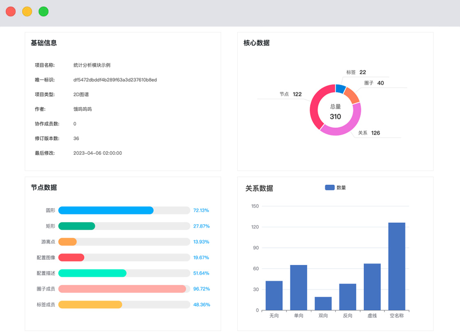This screenshot has height=336, width=460.
Task: Select the 无向 bar in the chart
Action: [274, 295]
